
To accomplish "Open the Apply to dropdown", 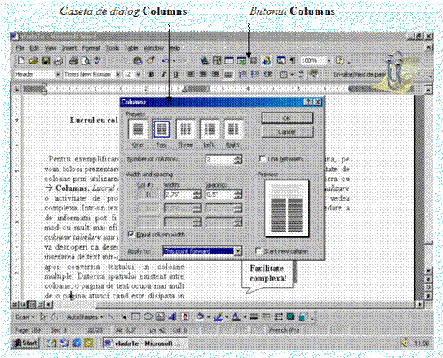I will [x=238, y=250].
